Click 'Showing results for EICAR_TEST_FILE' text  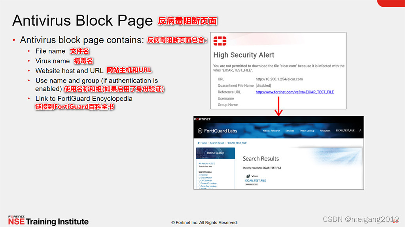[262, 168]
